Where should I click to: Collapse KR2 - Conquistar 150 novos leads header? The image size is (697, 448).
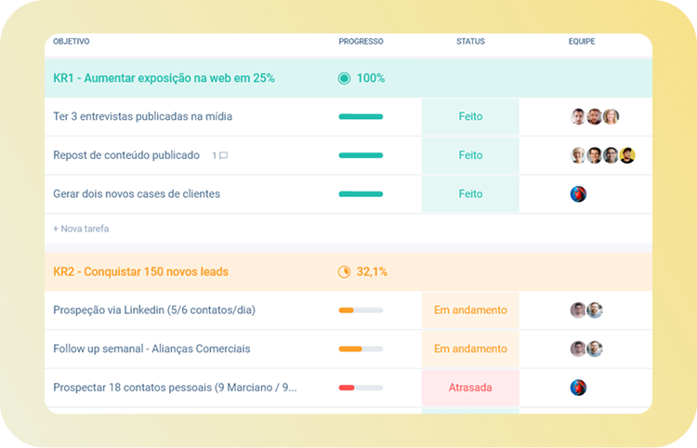tap(140, 272)
